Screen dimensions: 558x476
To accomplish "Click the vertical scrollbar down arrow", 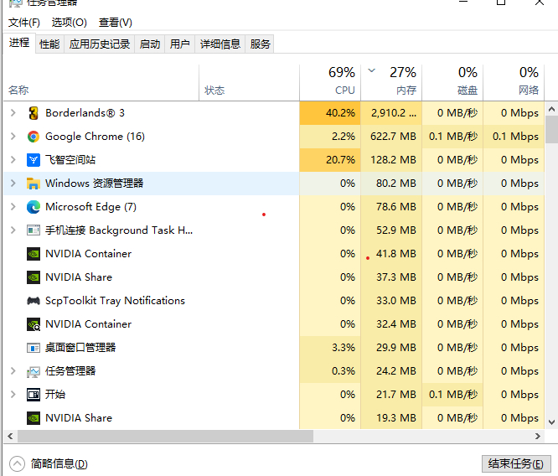I will coord(551,422).
